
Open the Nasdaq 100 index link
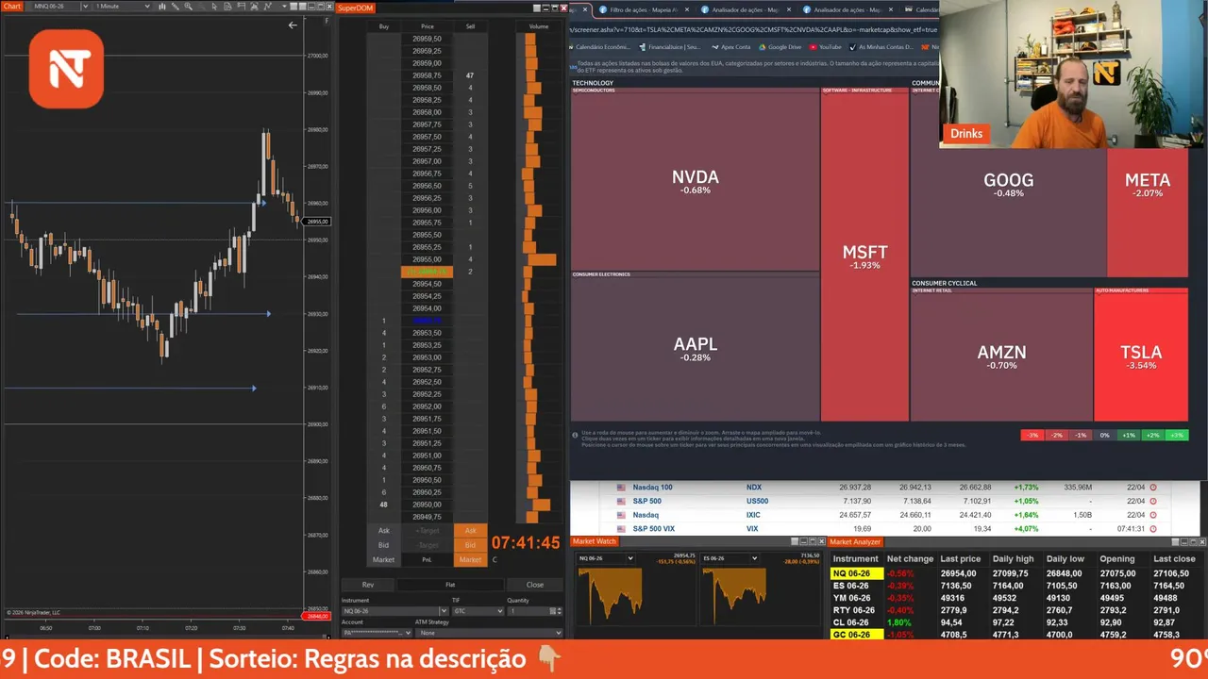click(652, 488)
